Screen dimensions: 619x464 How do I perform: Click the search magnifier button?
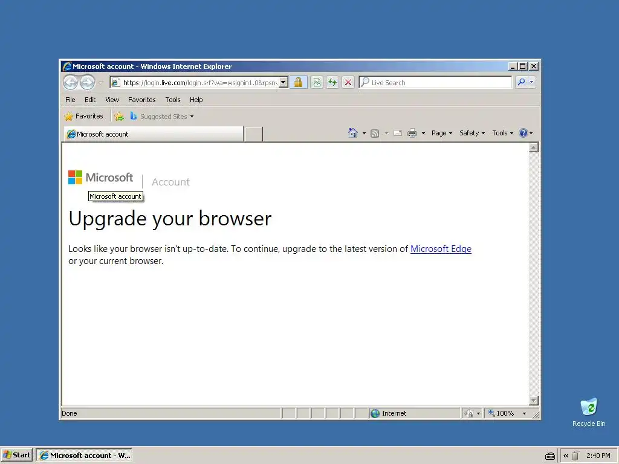coord(521,82)
